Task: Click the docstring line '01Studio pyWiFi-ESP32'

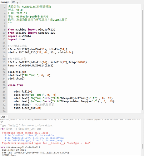Action: tap(28, 17)
